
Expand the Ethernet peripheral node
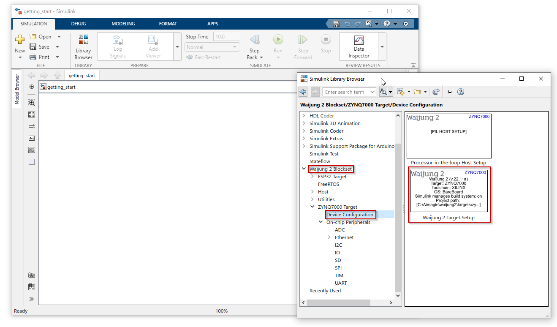click(329, 237)
